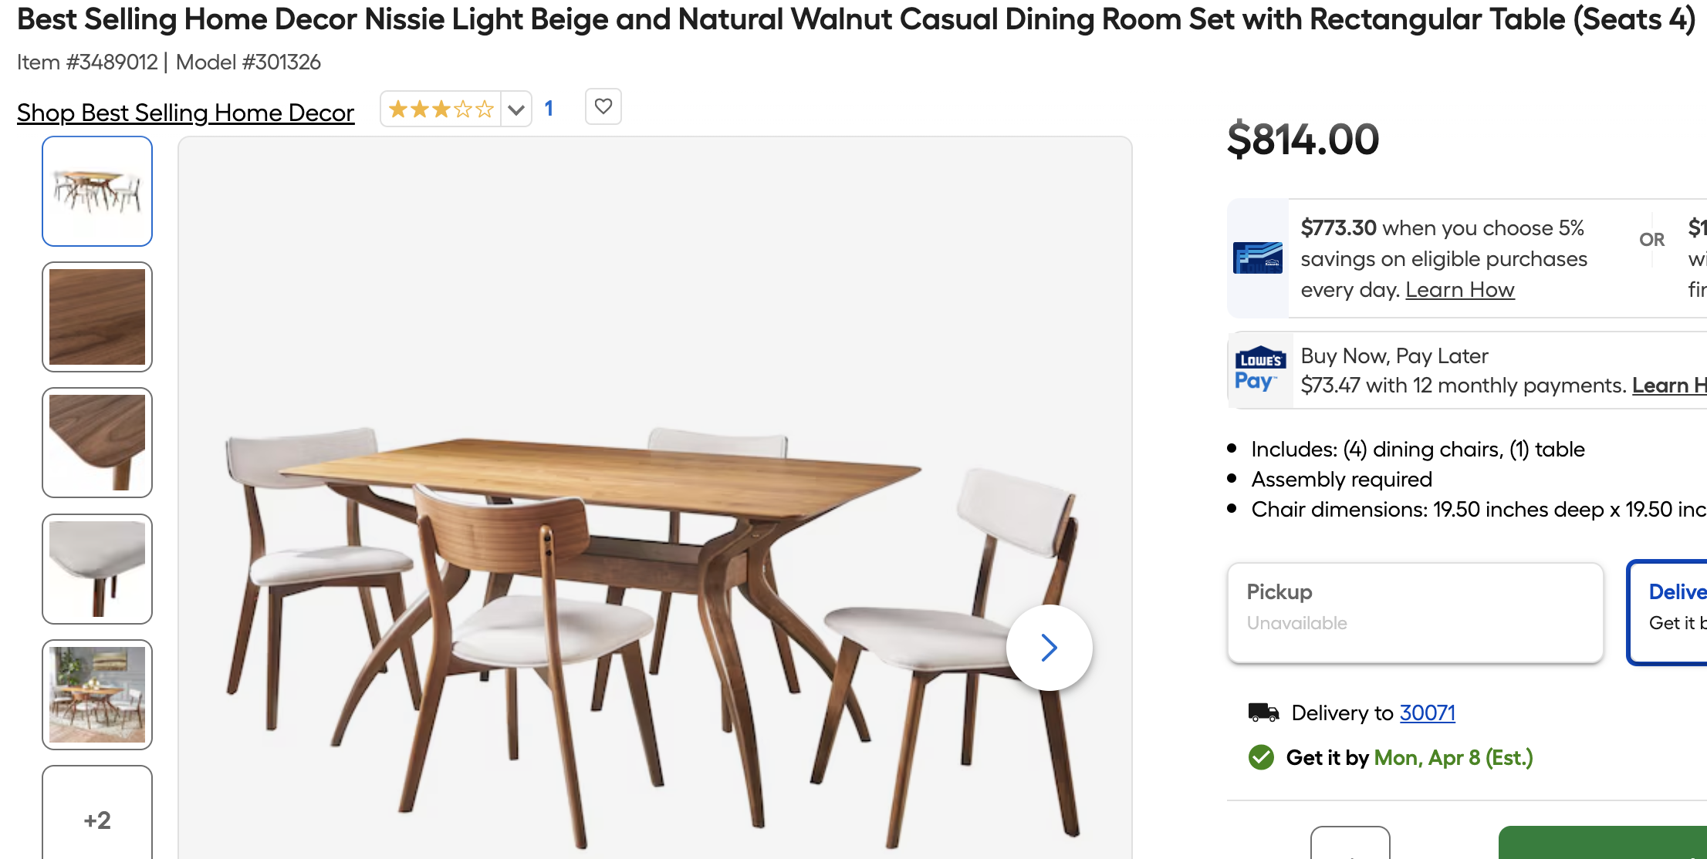Select the dining set overview thumbnail
The width and height of the screenshot is (1707, 859).
pyautogui.click(x=97, y=191)
